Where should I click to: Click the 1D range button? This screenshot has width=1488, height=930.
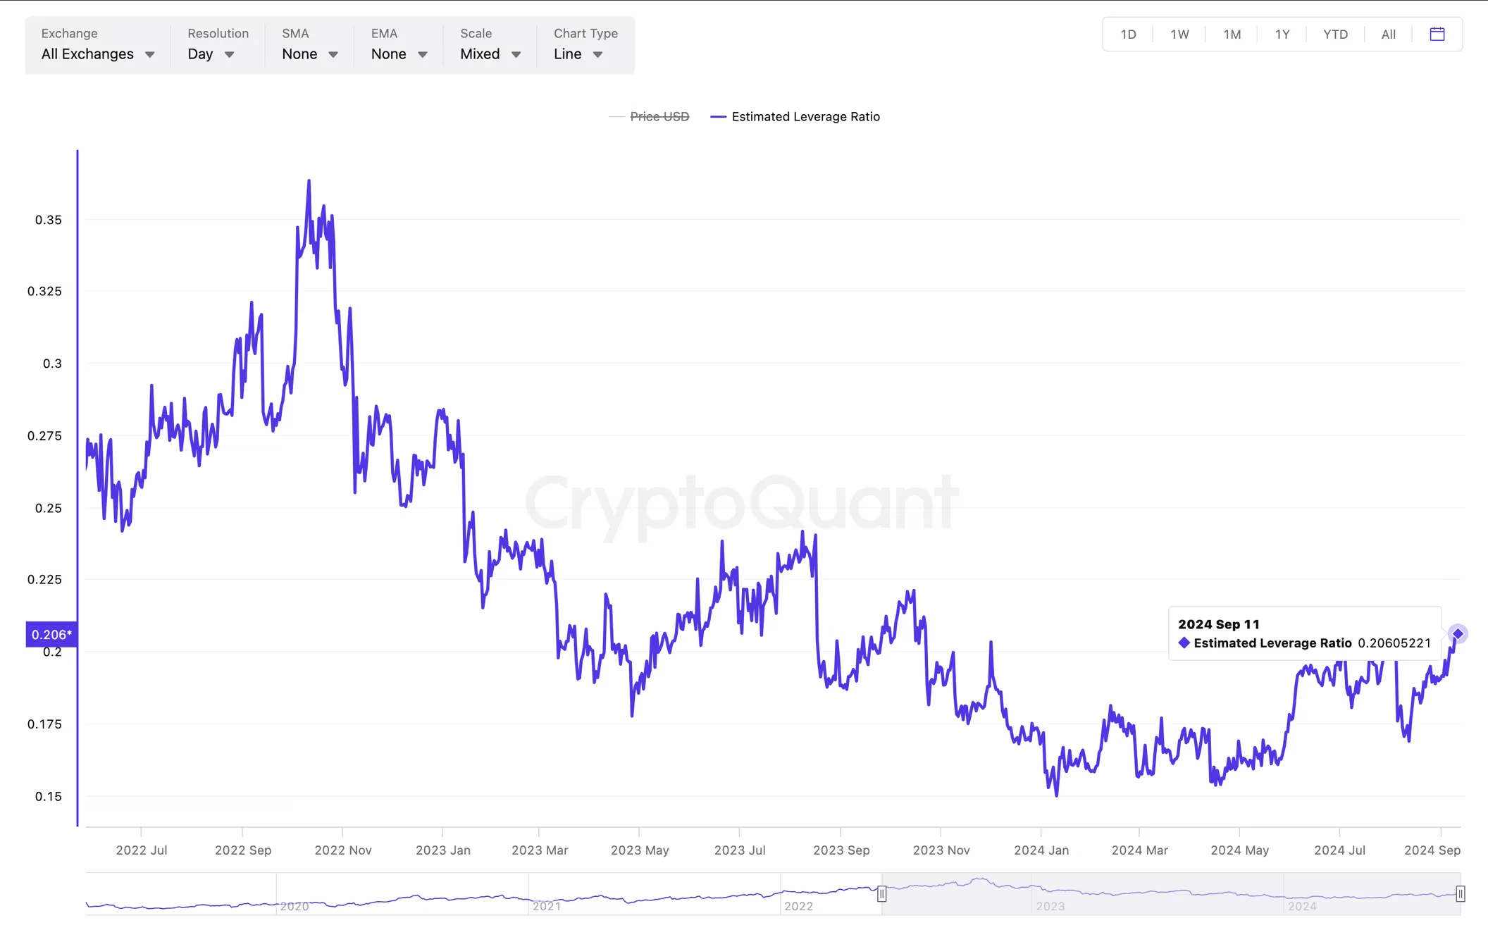(x=1128, y=35)
